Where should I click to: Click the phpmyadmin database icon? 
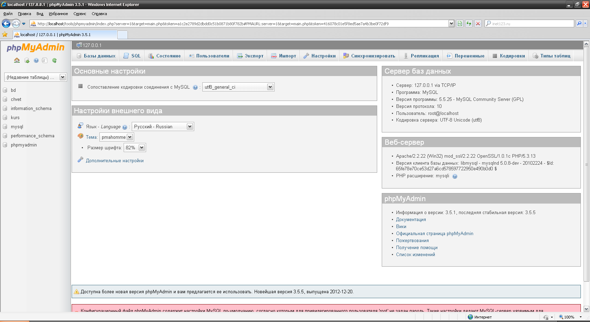click(x=5, y=145)
